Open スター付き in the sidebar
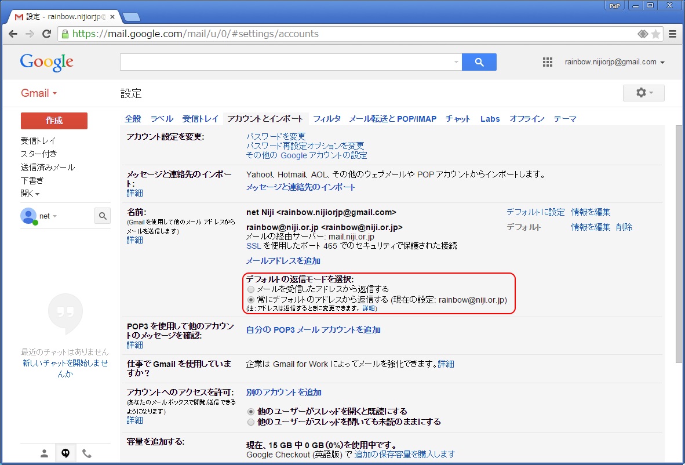The height and width of the screenshot is (465, 685). pyautogui.click(x=38, y=154)
